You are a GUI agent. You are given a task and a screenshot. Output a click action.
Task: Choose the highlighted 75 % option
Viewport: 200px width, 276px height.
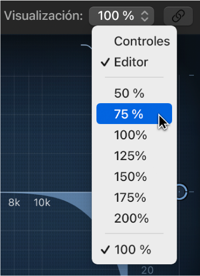135,114
